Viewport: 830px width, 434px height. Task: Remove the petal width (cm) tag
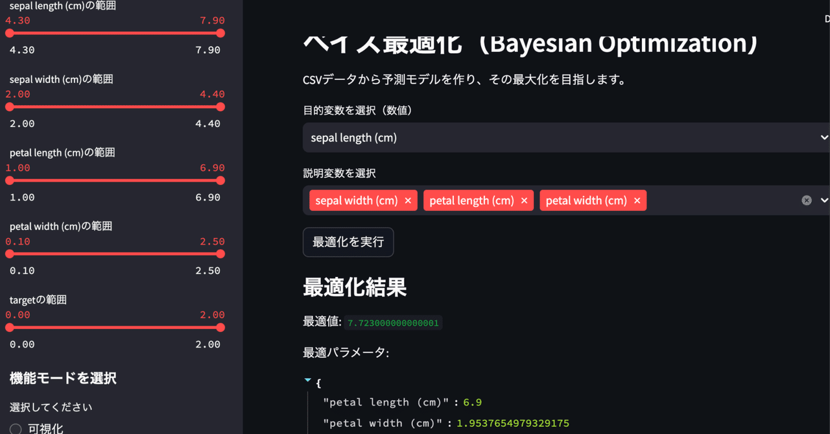pos(637,200)
